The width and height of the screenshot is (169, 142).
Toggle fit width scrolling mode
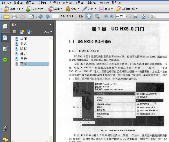pyautogui.click(x=135, y=17)
